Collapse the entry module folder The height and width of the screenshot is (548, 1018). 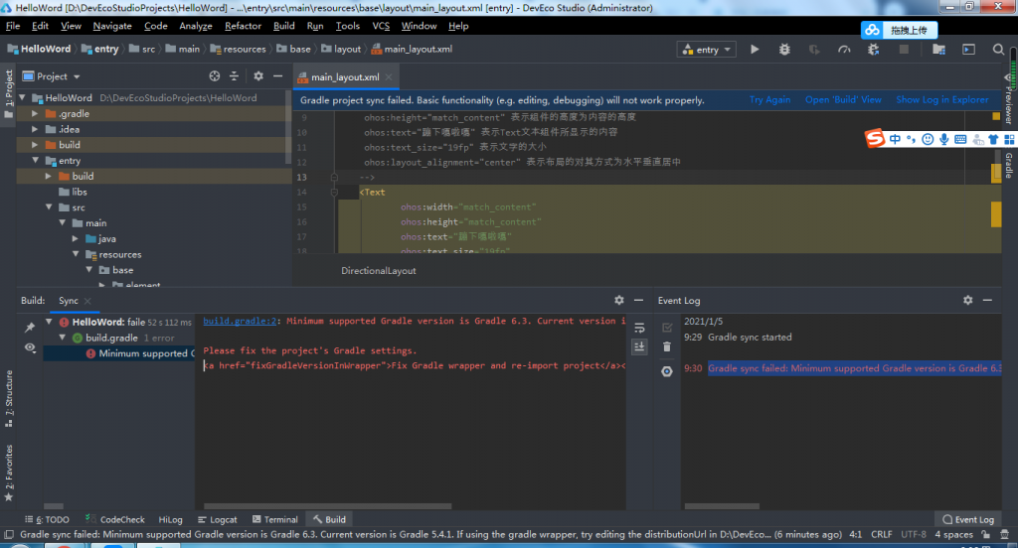pos(35,160)
